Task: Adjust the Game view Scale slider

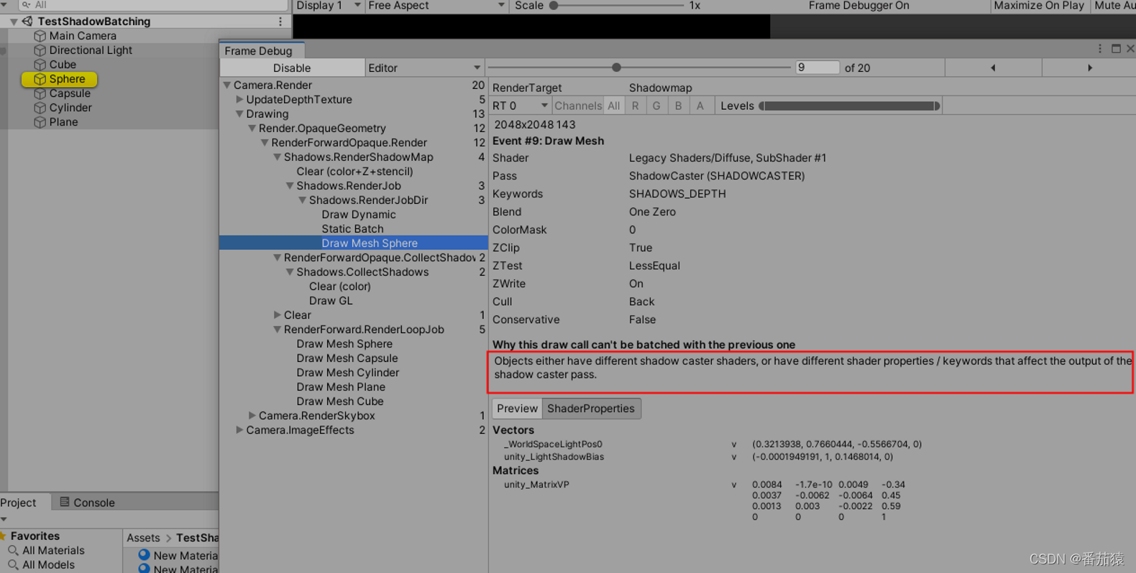Action: pyautogui.click(x=618, y=6)
